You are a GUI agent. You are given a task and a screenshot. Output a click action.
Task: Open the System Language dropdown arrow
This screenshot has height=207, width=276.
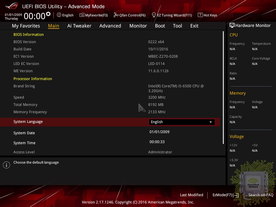[x=211, y=122]
